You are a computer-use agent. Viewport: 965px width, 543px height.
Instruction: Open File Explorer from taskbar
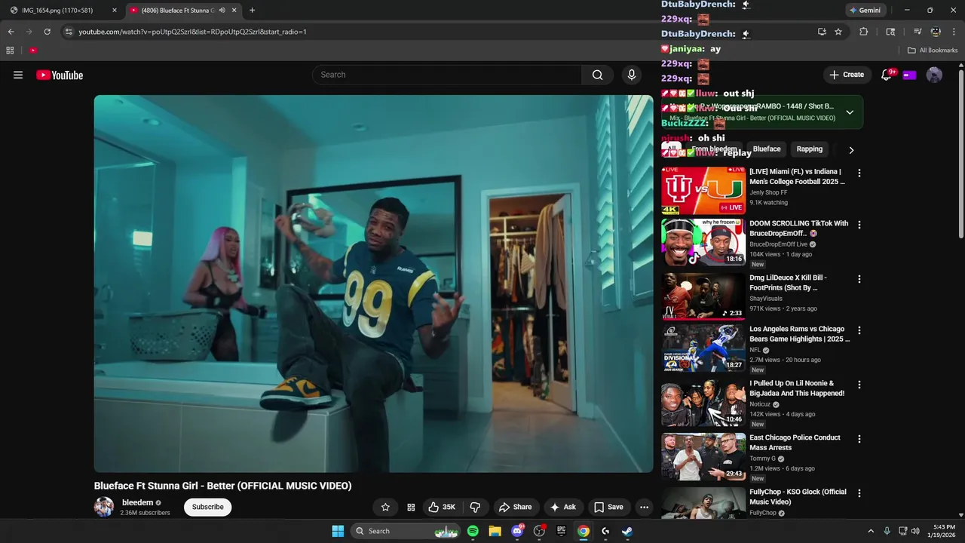pyautogui.click(x=495, y=531)
